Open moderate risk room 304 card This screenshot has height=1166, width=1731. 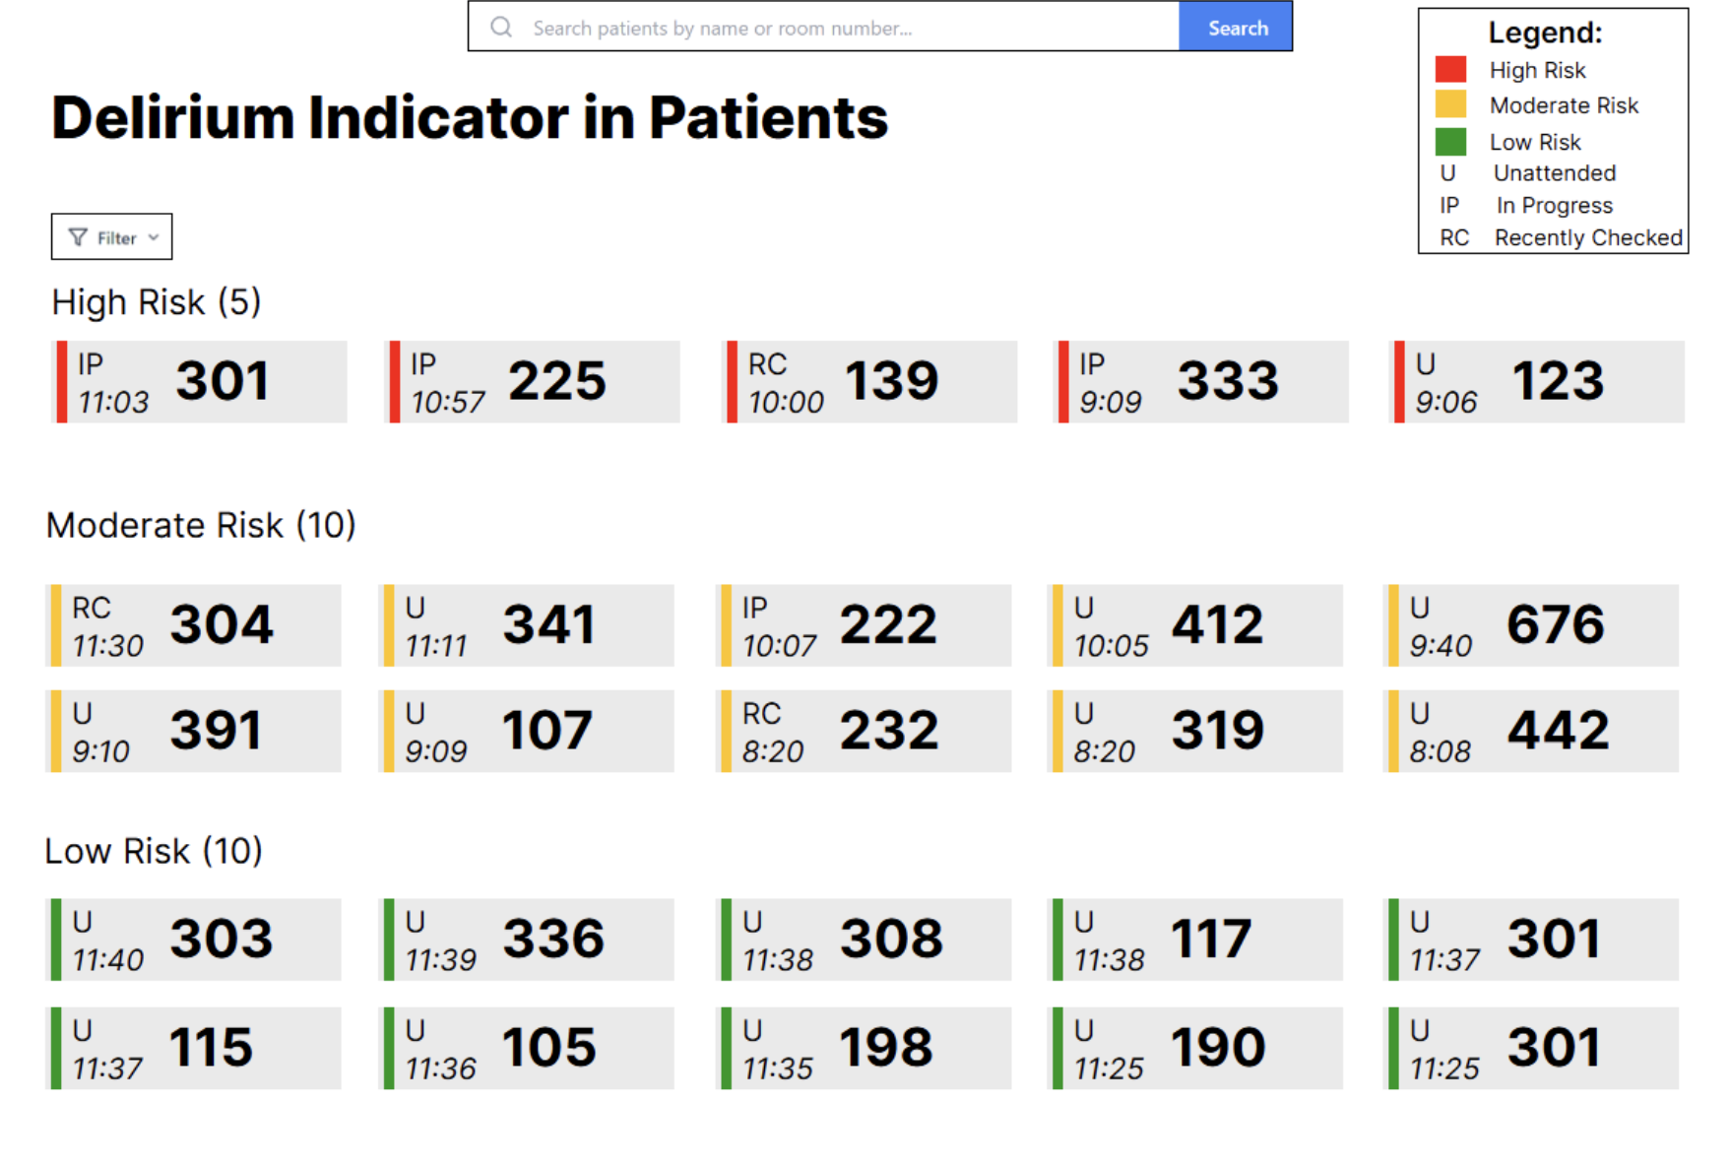(195, 625)
